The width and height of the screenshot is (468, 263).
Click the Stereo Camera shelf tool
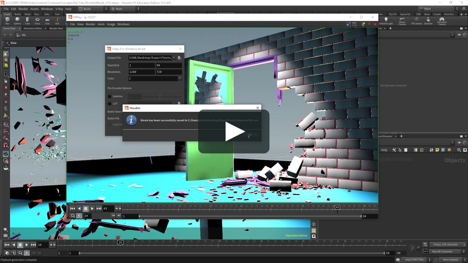[x=402, y=21]
